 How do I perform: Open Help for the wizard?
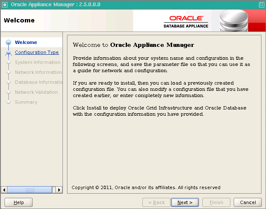tap(19, 202)
